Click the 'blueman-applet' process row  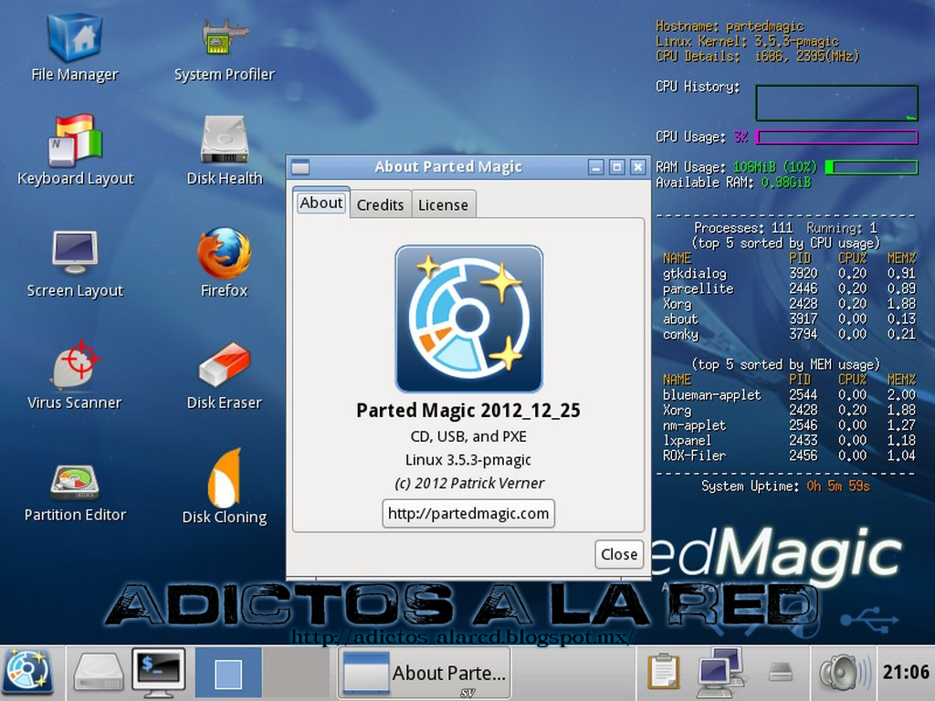point(789,395)
